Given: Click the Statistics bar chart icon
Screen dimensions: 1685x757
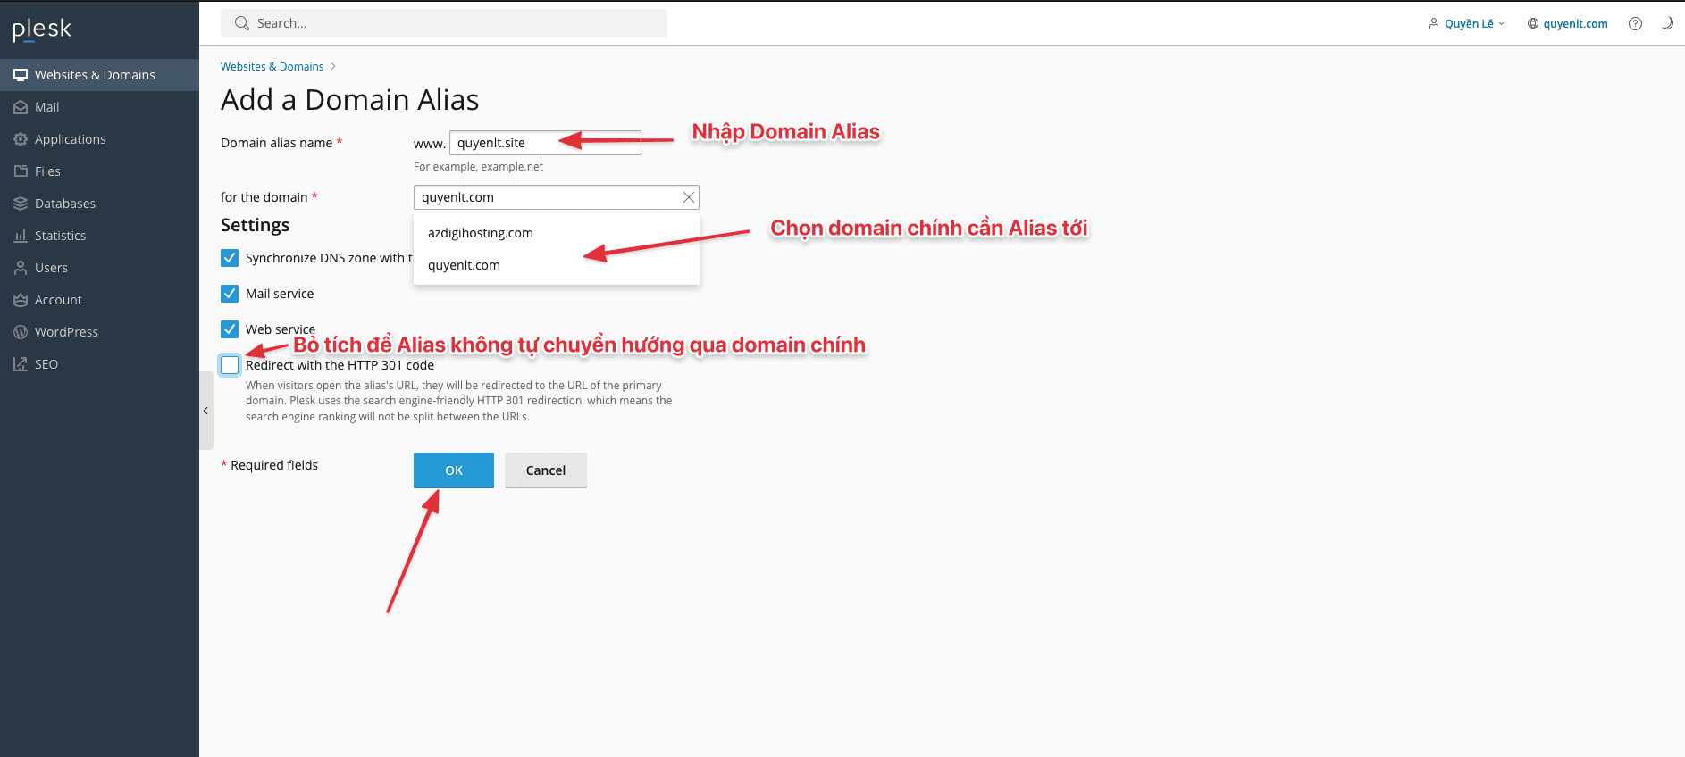Looking at the screenshot, I should (21, 236).
